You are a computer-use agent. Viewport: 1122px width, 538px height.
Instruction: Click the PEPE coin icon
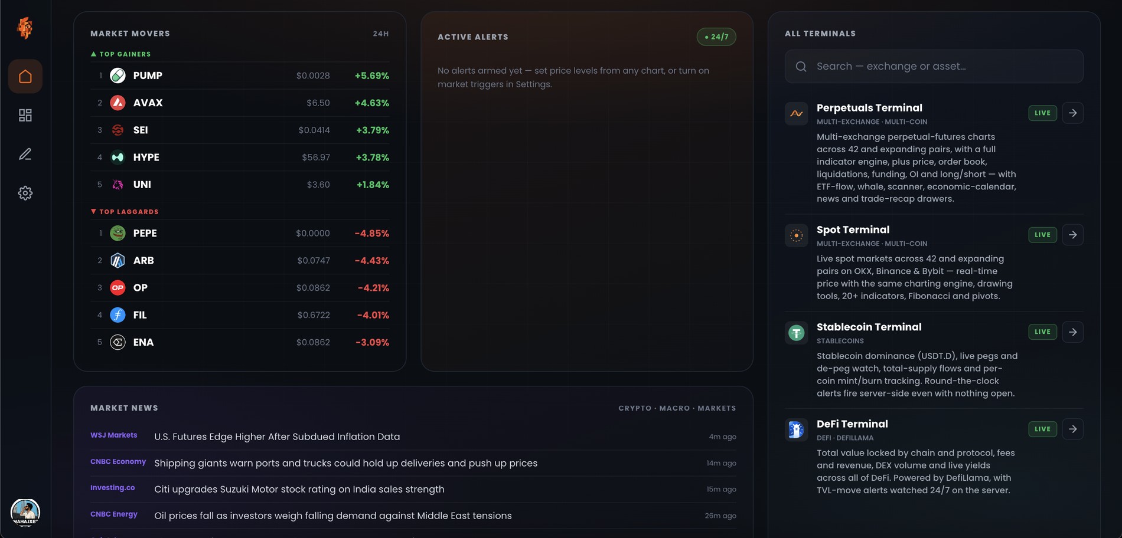coord(118,233)
